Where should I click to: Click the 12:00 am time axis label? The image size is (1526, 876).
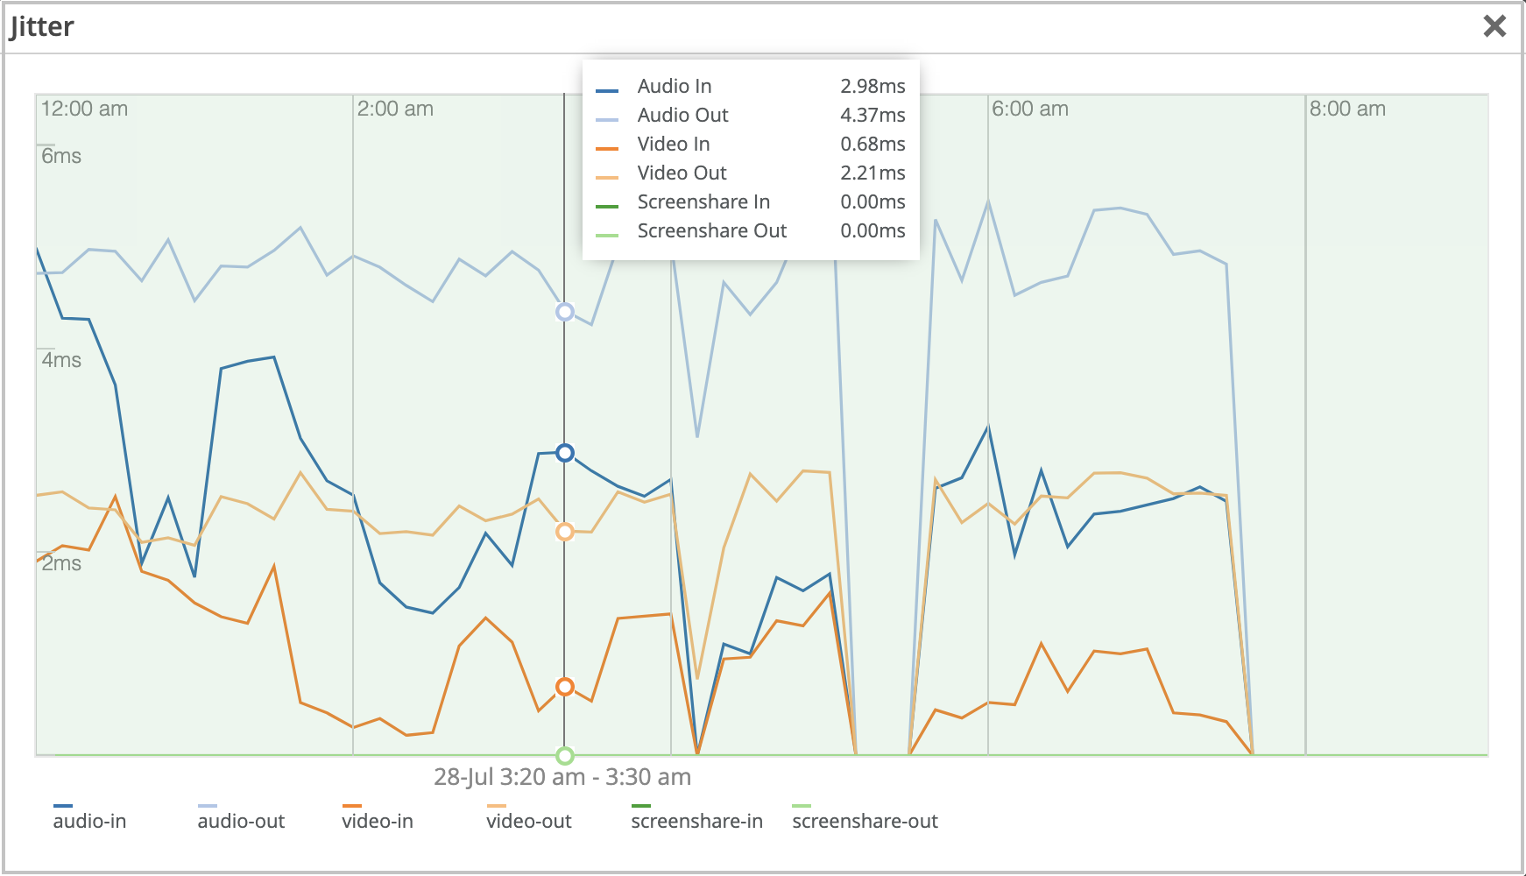click(x=84, y=109)
